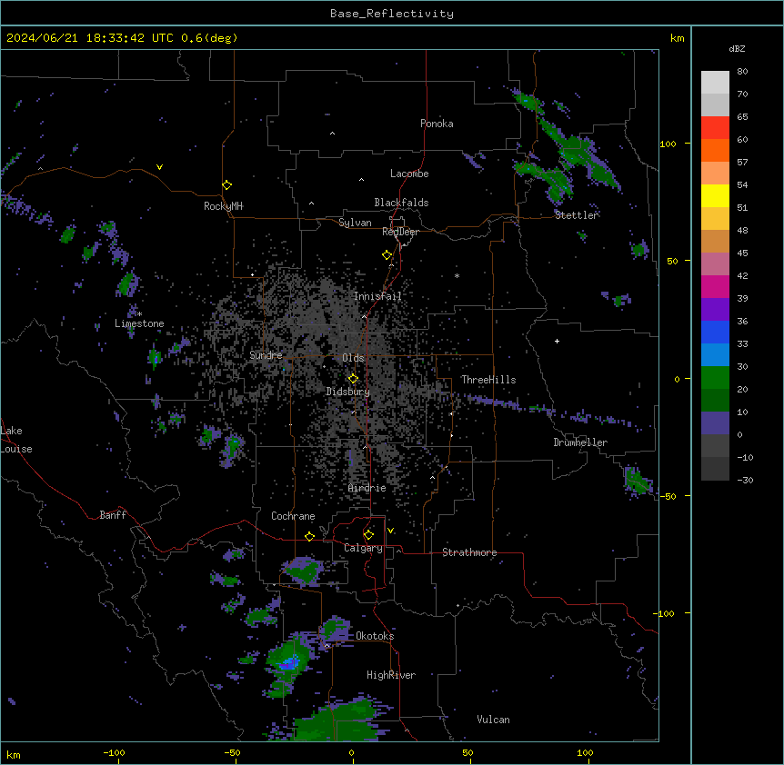Click yellow diamond marker below Cochrane
The image size is (784, 765).
tap(309, 536)
